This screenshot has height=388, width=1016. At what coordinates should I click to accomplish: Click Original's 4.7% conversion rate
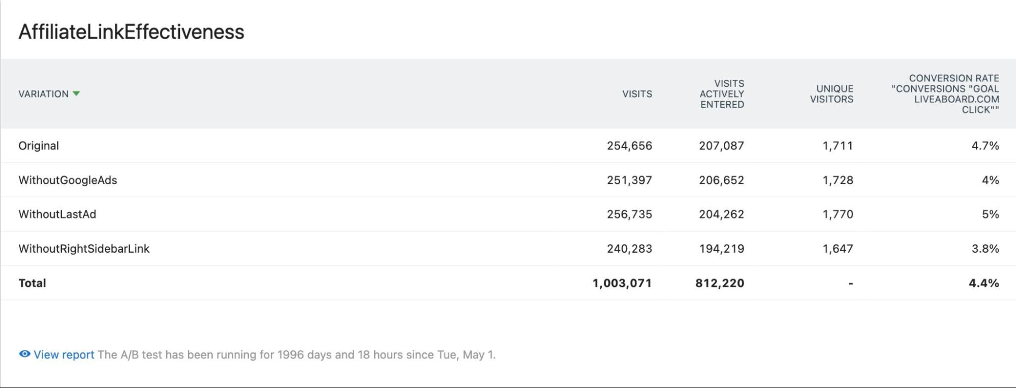pyautogui.click(x=985, y=146)
